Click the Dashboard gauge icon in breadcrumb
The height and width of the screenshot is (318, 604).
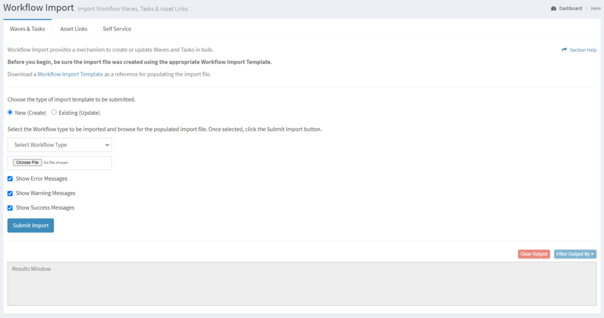553,9
